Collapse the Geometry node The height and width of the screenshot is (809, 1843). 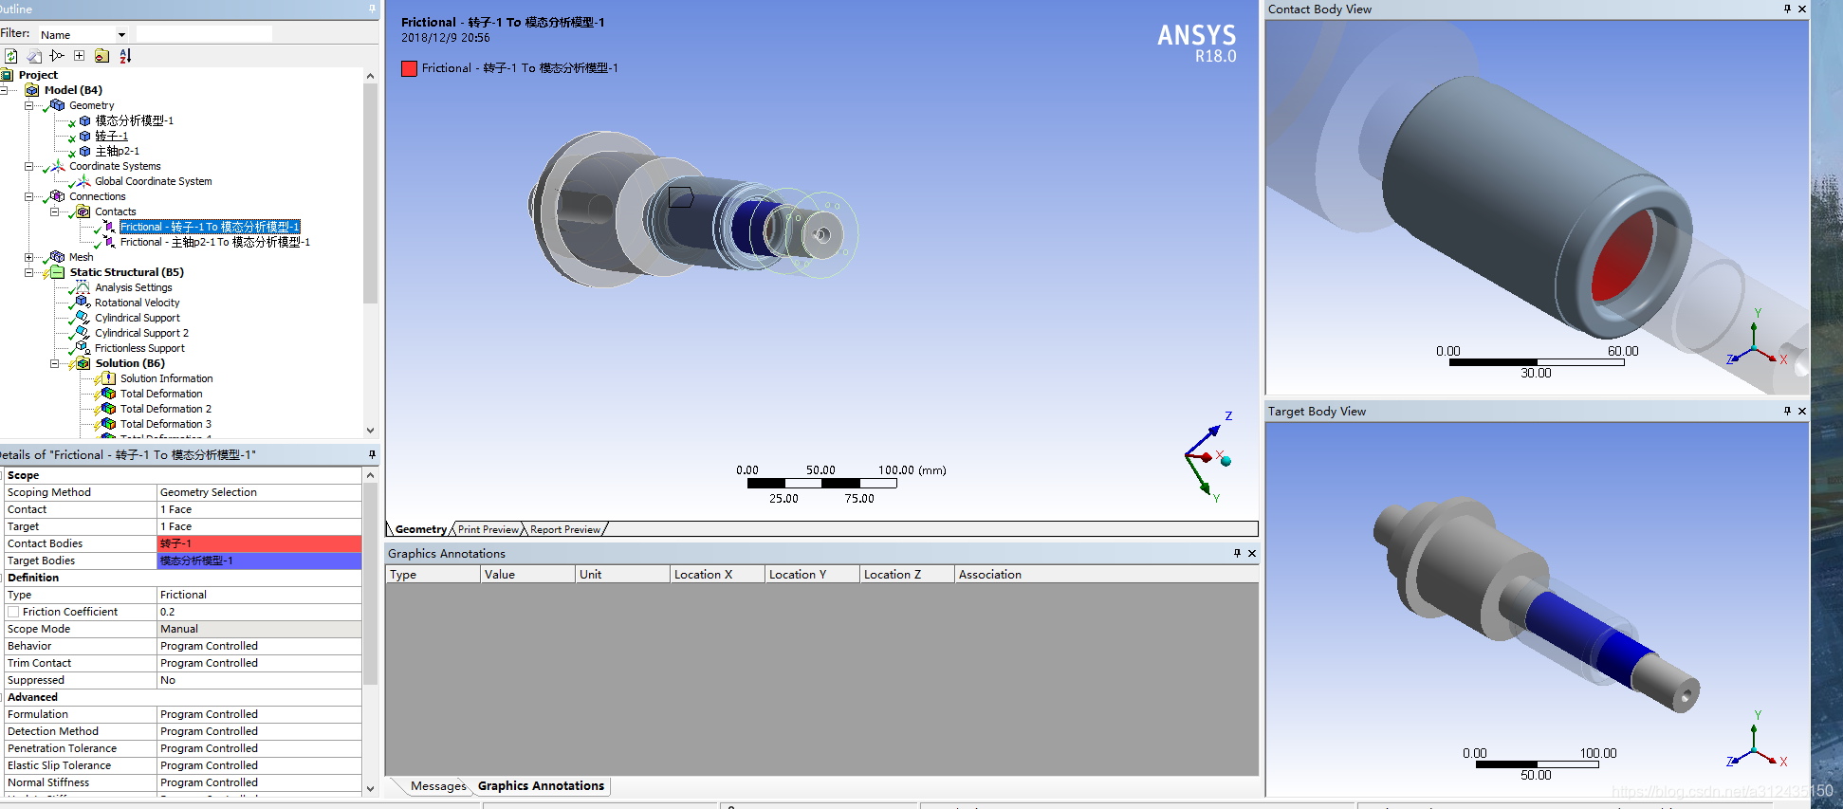coord(28,105)
